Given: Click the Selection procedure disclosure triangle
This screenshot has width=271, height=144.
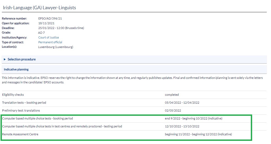Looking at the screenshot, I should [5, 59].
